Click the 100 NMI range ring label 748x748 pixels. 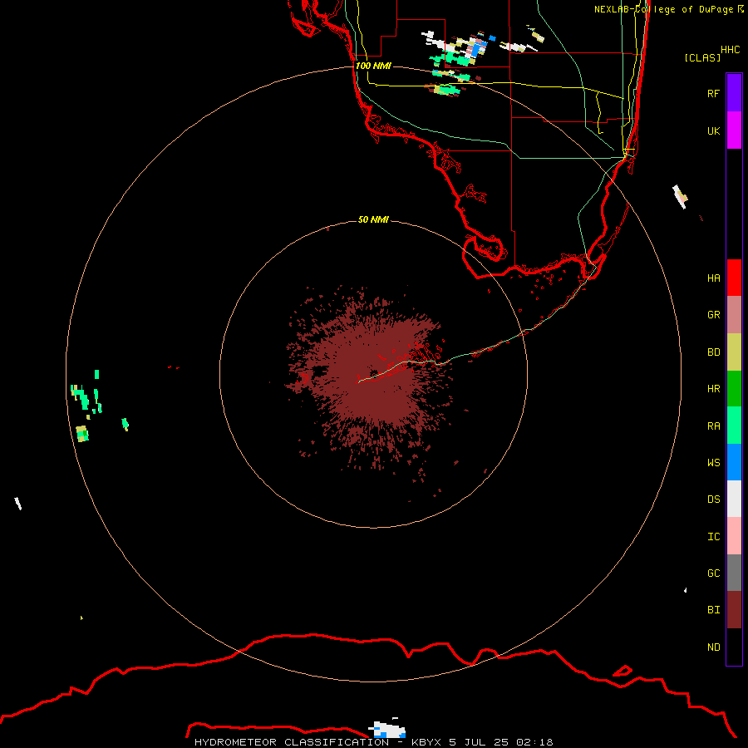373,66
